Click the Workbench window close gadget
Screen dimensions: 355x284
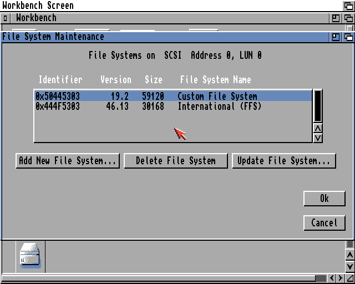pos(6,18)
